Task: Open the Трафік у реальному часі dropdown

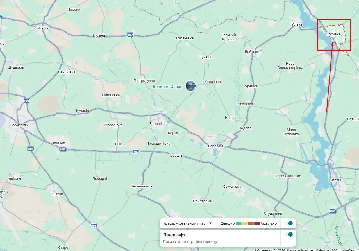Action: tap(185, 223)
